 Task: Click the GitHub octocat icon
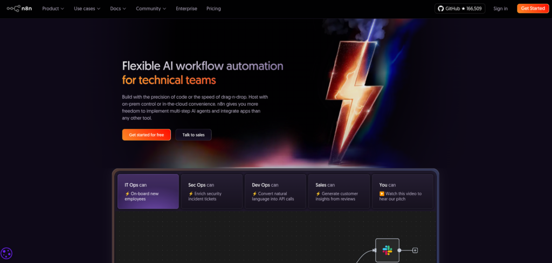coord(441,9)
